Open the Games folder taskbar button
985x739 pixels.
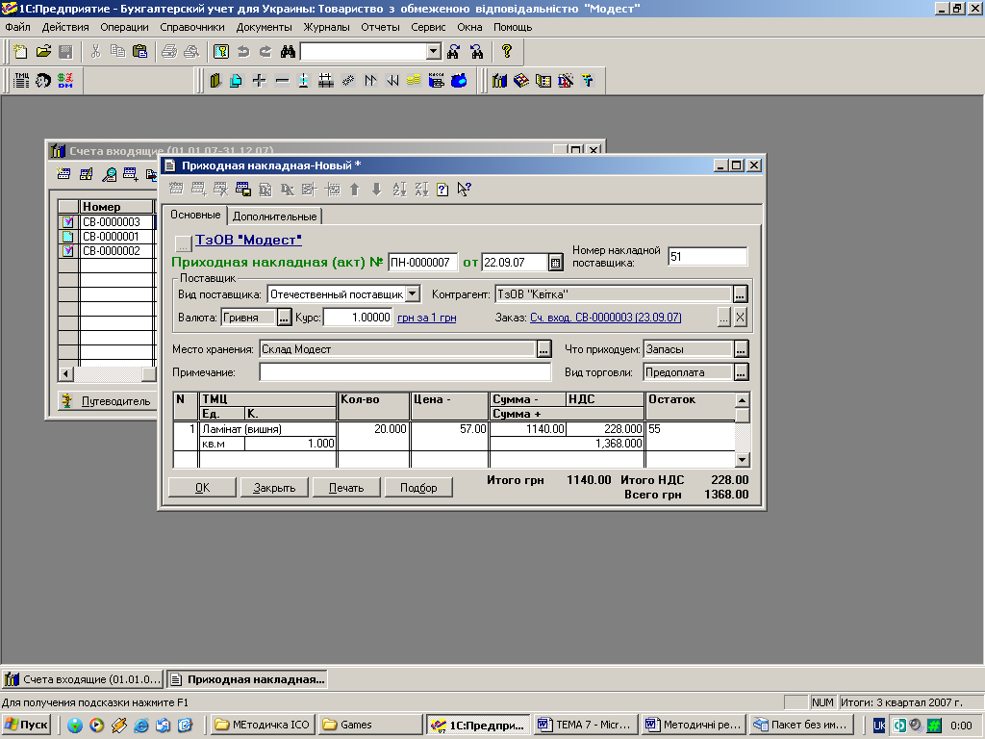point(370,725)
